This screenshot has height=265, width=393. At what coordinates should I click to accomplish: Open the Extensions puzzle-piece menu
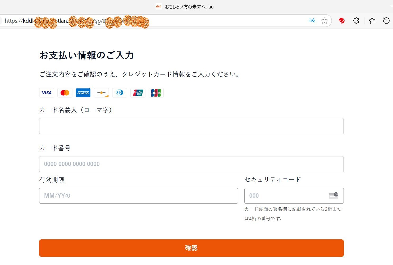coord(356,21)
